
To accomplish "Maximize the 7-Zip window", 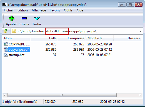I will pyautogui.click(x=130, y=5).
